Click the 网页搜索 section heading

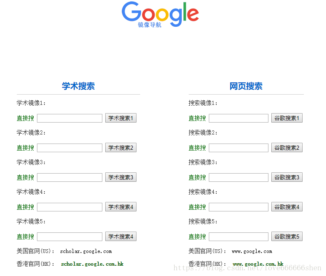click(246, 86)
